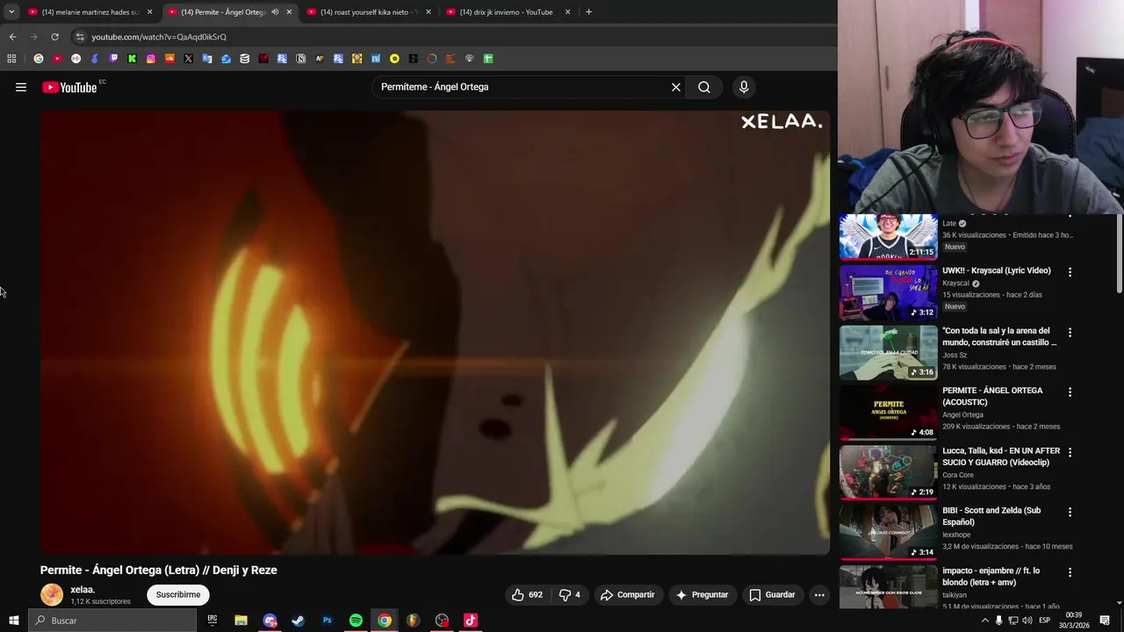Open the Windows Start menu
This screenshot has height=632, width=1124.
coord(14,621)
